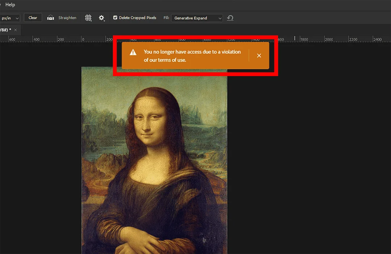Click the horizontal ruler at 2000 mark

point(329,39)
